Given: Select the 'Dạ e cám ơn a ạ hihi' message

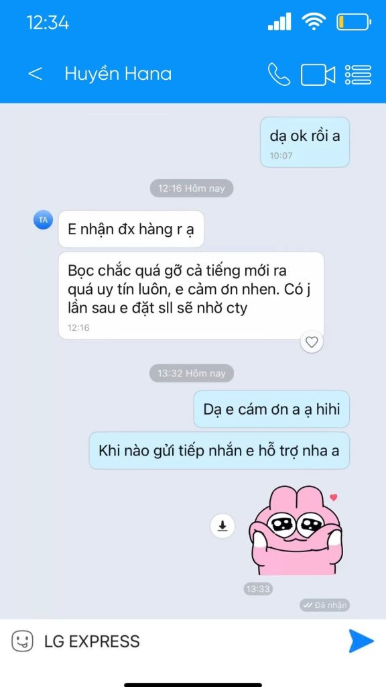Looking at the screenshot, I should pyautogui.click(x=272, y=409).
